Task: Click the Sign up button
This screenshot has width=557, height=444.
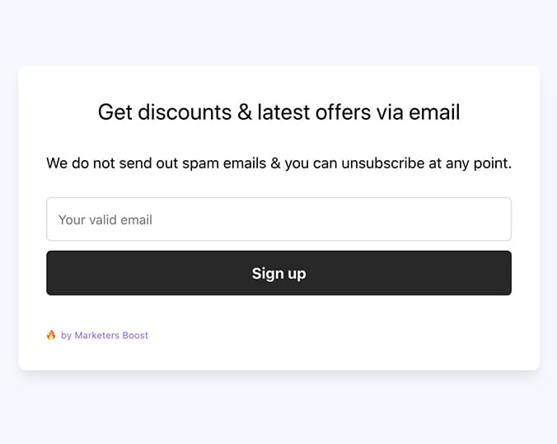Action: tap(278, 273)
